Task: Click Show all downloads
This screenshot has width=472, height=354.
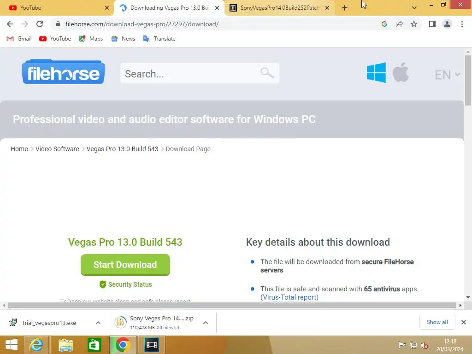Action: click(437, 322)
